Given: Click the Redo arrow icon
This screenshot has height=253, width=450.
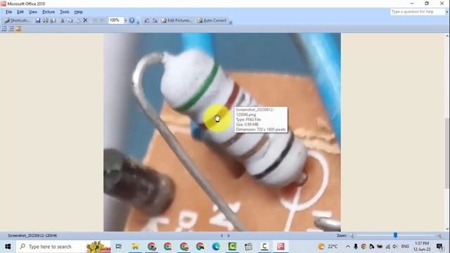Looking at the screenshot, I should tap(102, 20).
